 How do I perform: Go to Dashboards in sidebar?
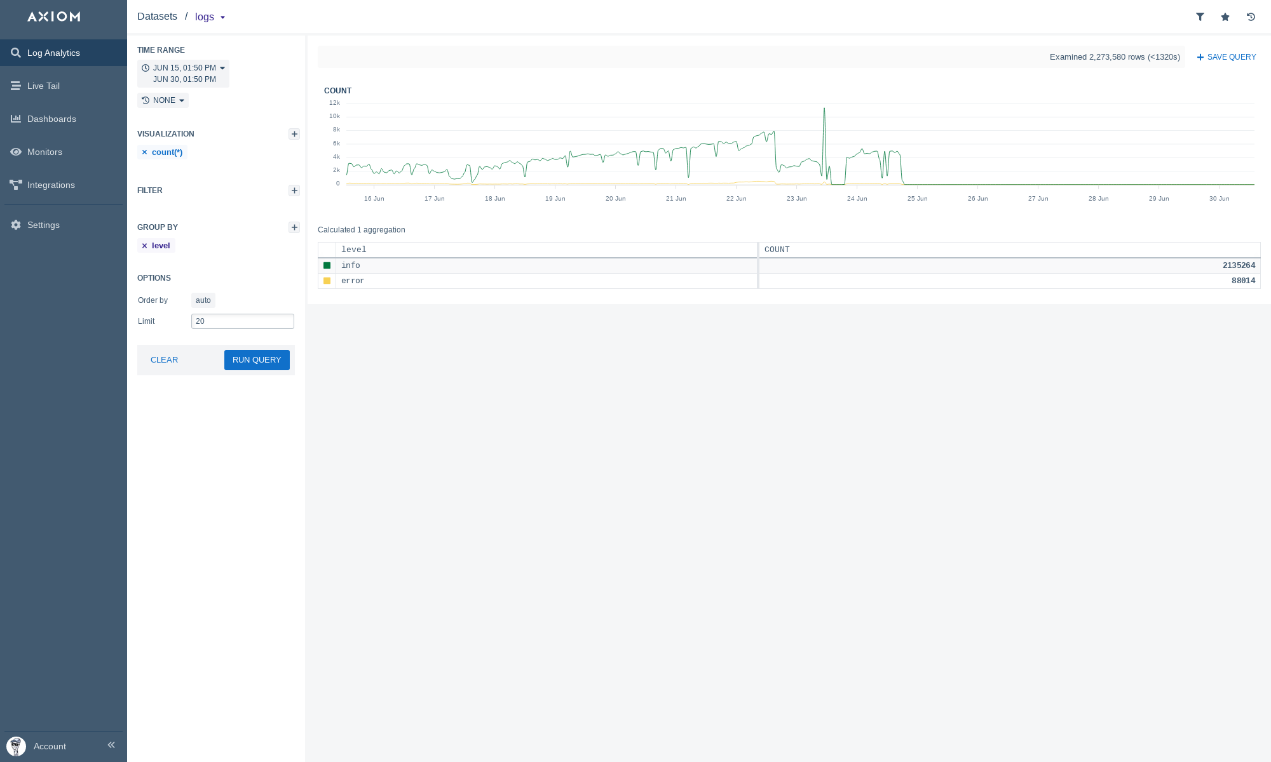(x=51, y=119)
